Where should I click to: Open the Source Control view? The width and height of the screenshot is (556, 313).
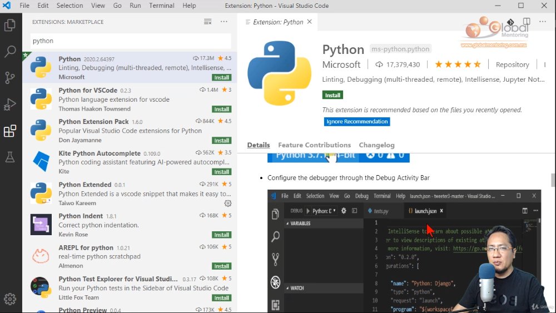[10, 78]
